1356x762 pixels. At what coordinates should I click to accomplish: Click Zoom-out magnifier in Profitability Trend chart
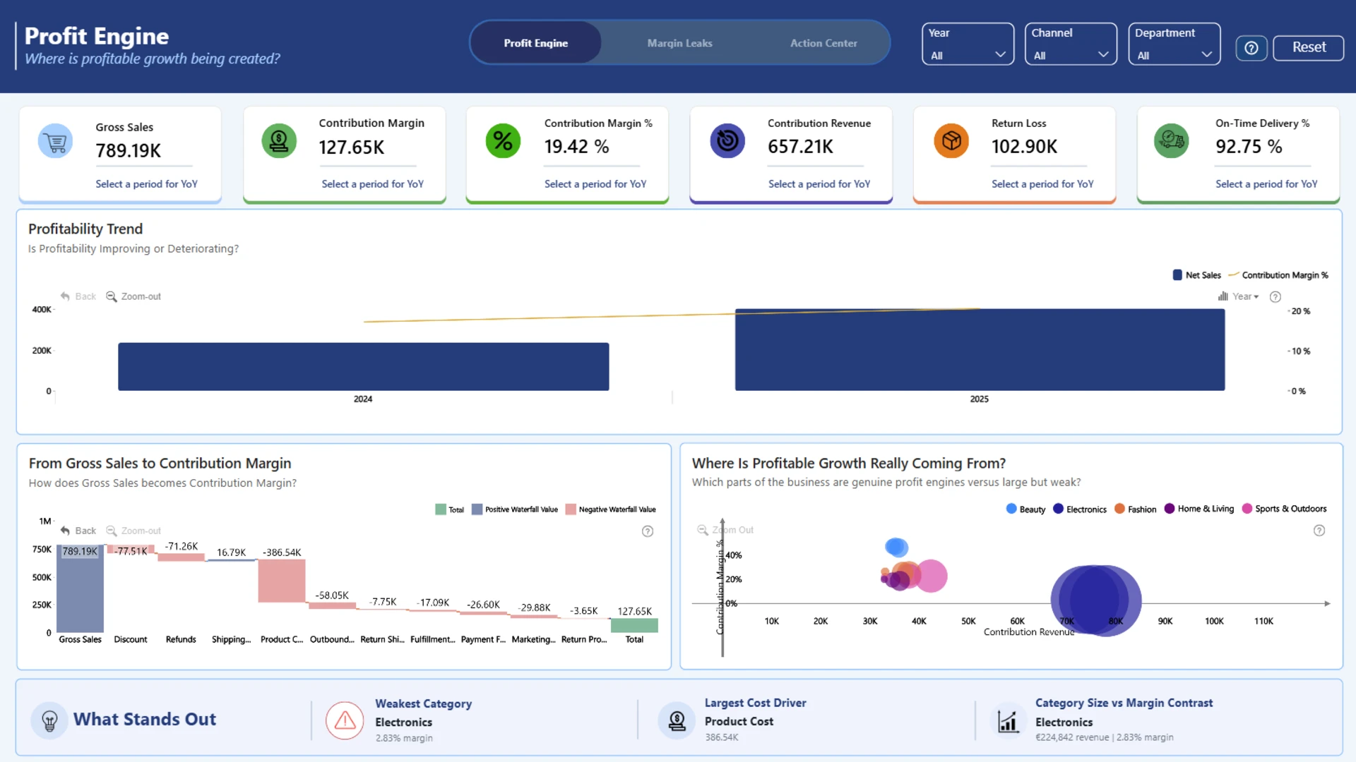pos(111,296)
